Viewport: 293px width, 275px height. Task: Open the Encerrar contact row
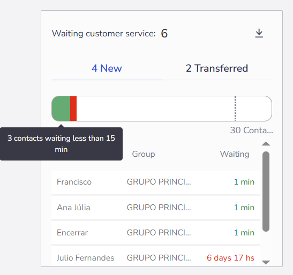point(155,233)
